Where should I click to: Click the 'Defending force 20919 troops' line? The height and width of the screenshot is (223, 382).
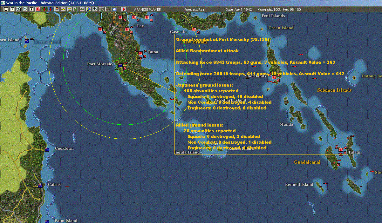[260, 74]
